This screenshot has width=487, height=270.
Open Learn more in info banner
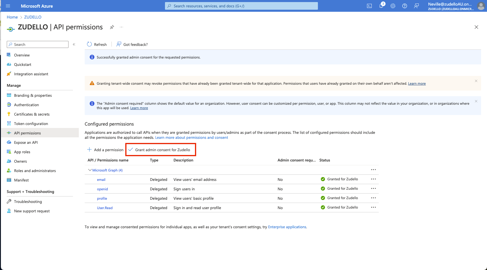pyautogui.click(x=139, y=108)
